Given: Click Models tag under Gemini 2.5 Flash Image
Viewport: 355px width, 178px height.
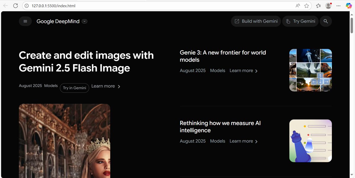Looking at the screenshot, I should point(51,86).
